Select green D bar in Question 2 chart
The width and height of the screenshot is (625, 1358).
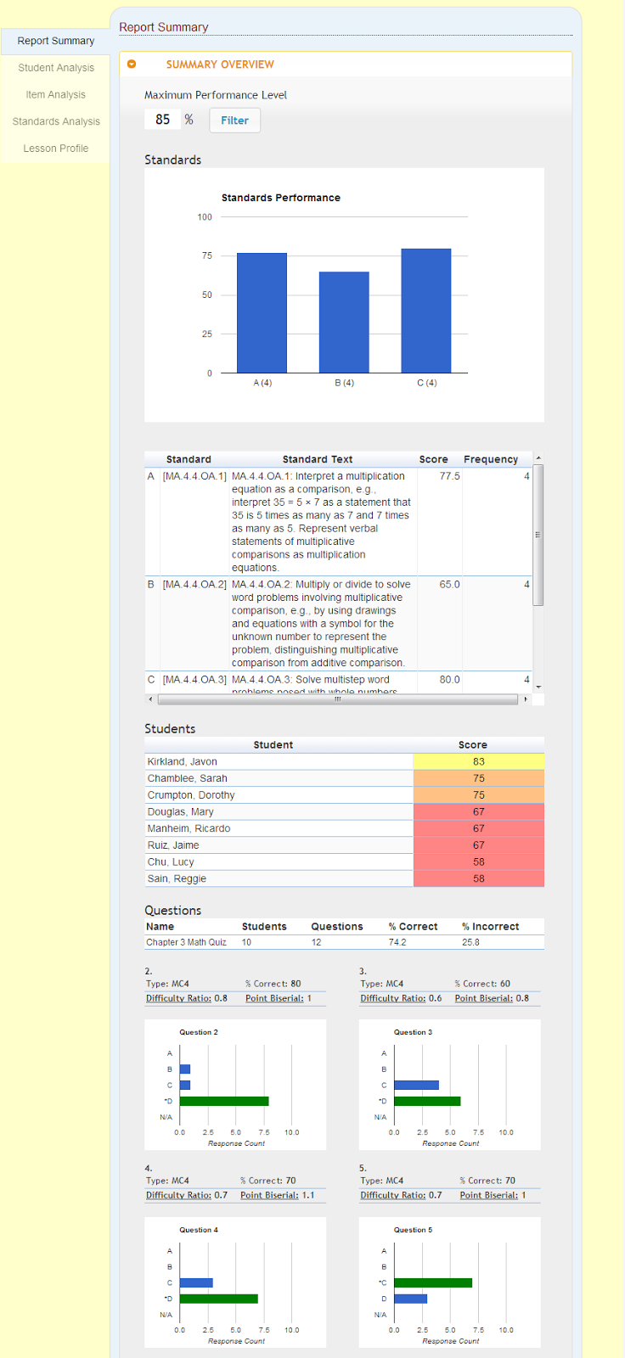coord(224,1101)
